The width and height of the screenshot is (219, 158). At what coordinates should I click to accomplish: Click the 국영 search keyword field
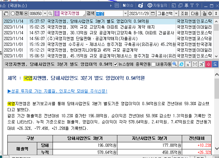[110, 14]
